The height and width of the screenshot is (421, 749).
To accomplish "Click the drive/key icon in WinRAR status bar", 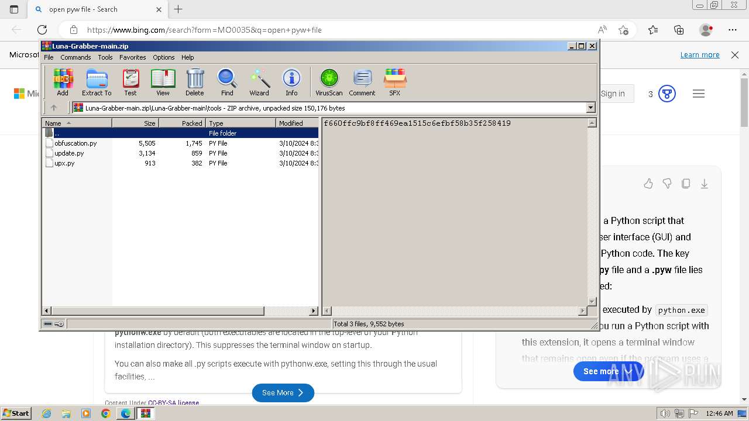I will pos(53,323).
